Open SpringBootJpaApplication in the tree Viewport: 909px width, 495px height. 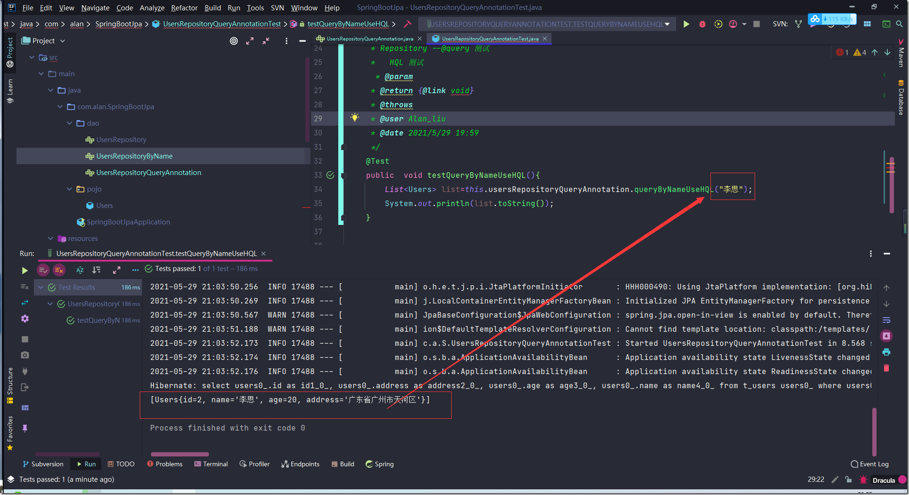[128, 222]
